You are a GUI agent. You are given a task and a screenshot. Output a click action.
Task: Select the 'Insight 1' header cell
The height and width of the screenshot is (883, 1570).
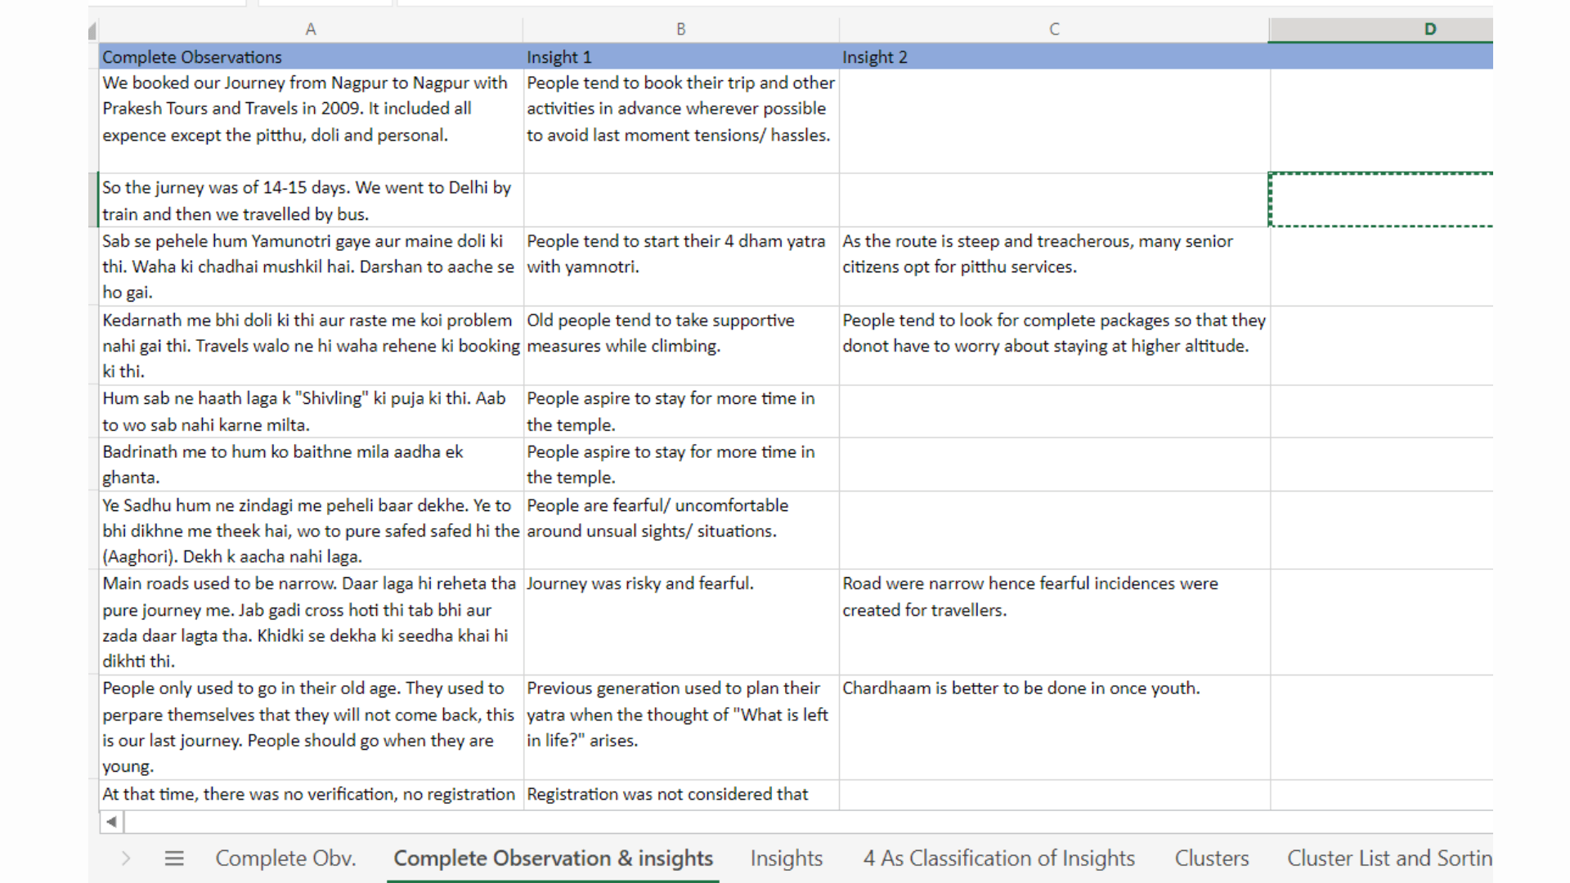tap(680, 56)
